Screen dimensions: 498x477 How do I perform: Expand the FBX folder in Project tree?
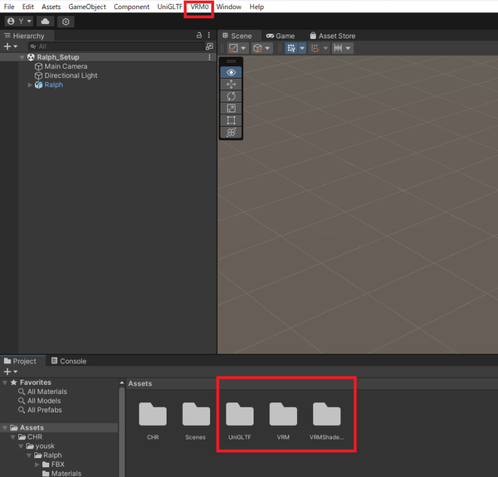(38, 465)
